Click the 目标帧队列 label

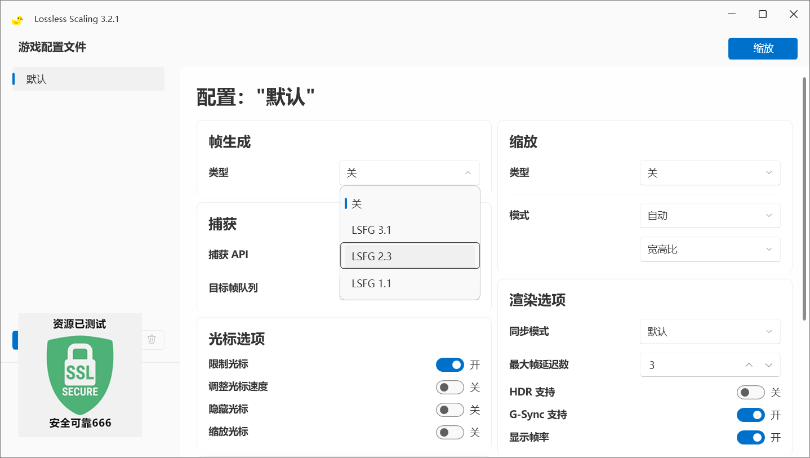(x=233, y=288)
